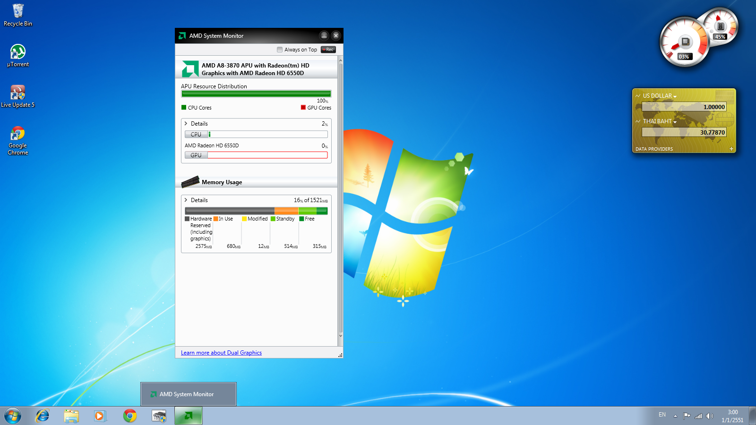Open the DATA PROVIDERS link in currency gadget
Screen dimensions: 756x425
click(x=654, y=149)
